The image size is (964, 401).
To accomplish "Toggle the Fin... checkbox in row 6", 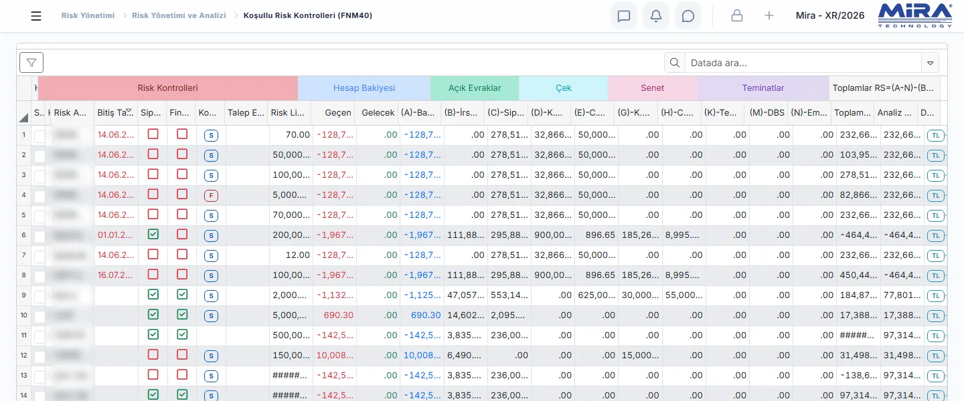I will 182,234.
